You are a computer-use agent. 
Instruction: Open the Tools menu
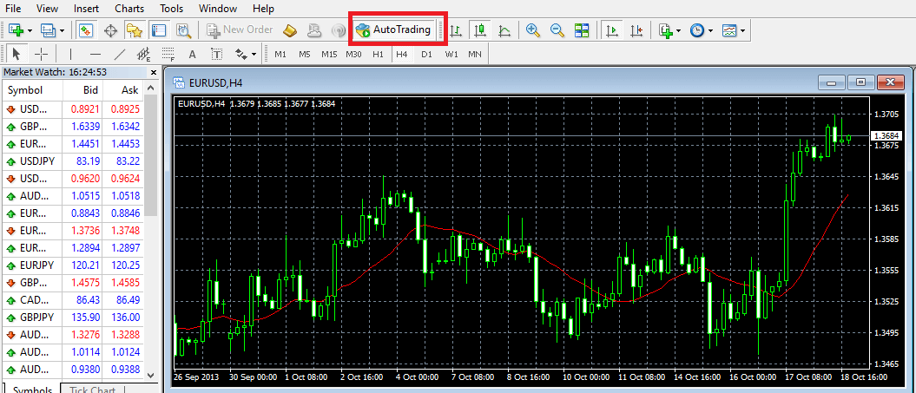[171, 9]
